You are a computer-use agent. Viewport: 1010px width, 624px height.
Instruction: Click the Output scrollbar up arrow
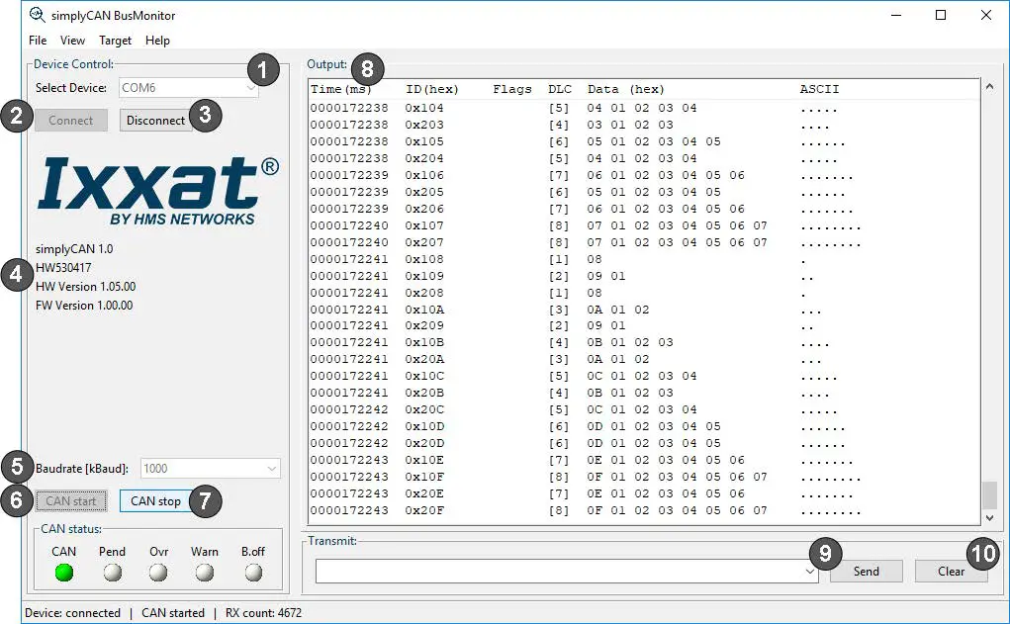990,87
